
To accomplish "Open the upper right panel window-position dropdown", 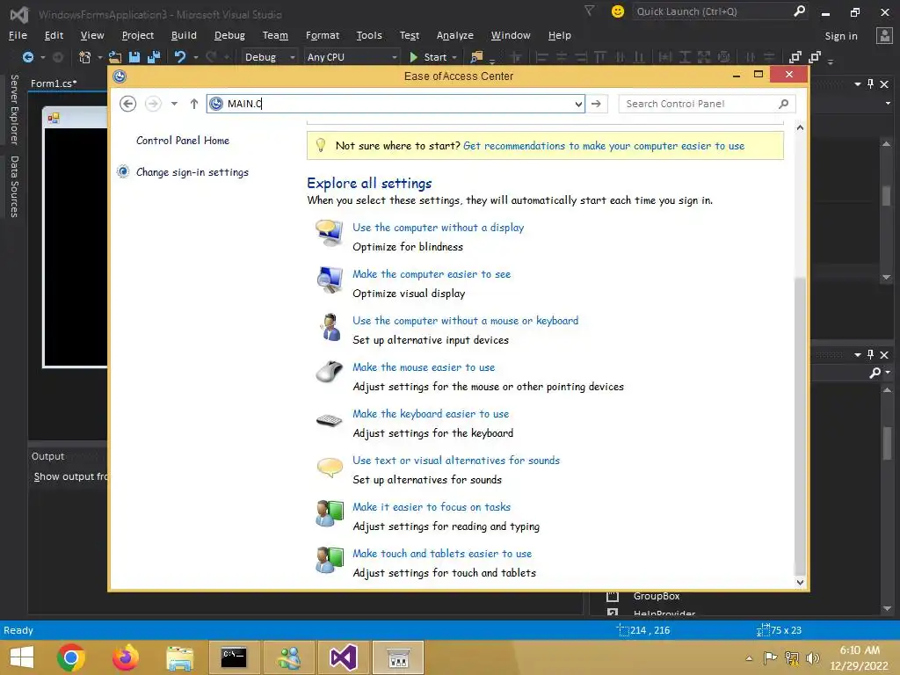I will pyautogui.click(x=858, y=83).
